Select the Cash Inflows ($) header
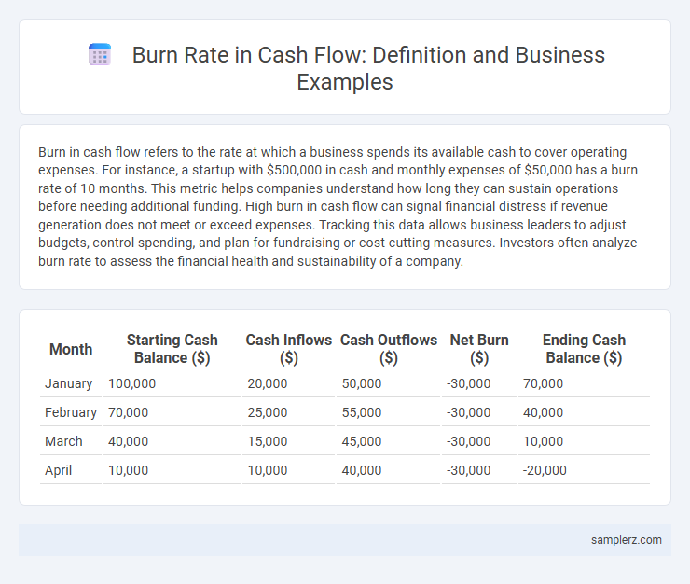This screenshot has height=584, width=690. (289, 349)
